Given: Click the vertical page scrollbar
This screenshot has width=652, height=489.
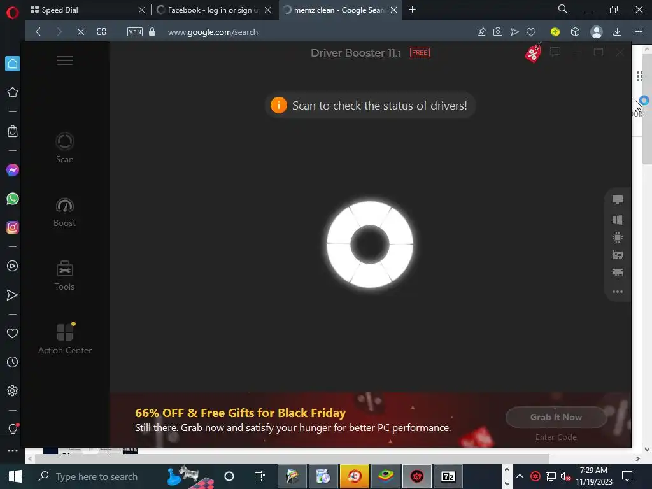Looking at the screenshot, I should coord(647,110).
